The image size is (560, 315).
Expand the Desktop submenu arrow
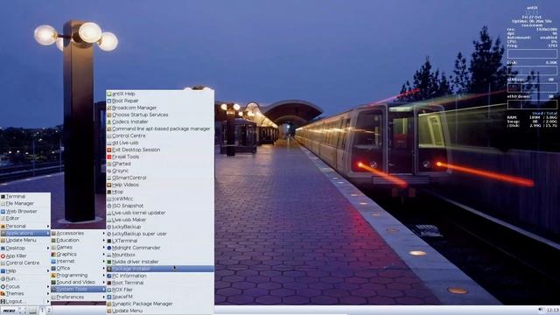pos(48,248)
